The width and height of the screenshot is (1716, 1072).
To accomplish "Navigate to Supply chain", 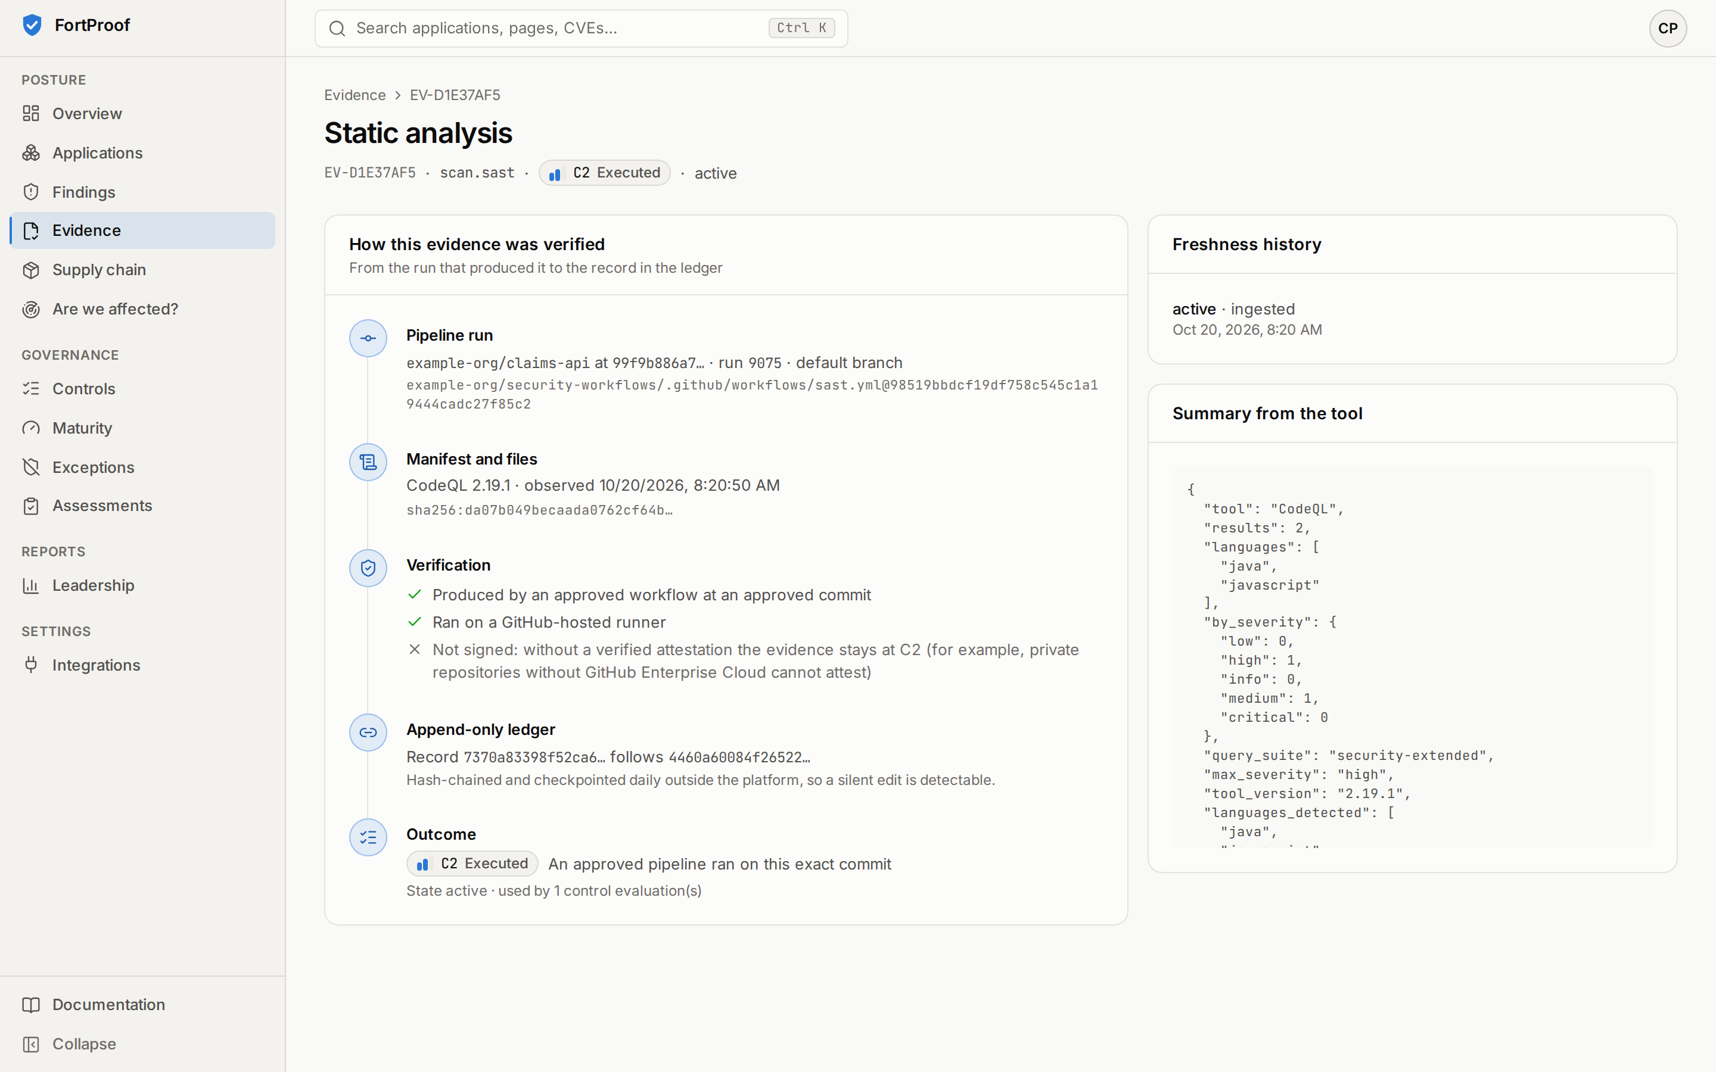I will coord(142,270).
